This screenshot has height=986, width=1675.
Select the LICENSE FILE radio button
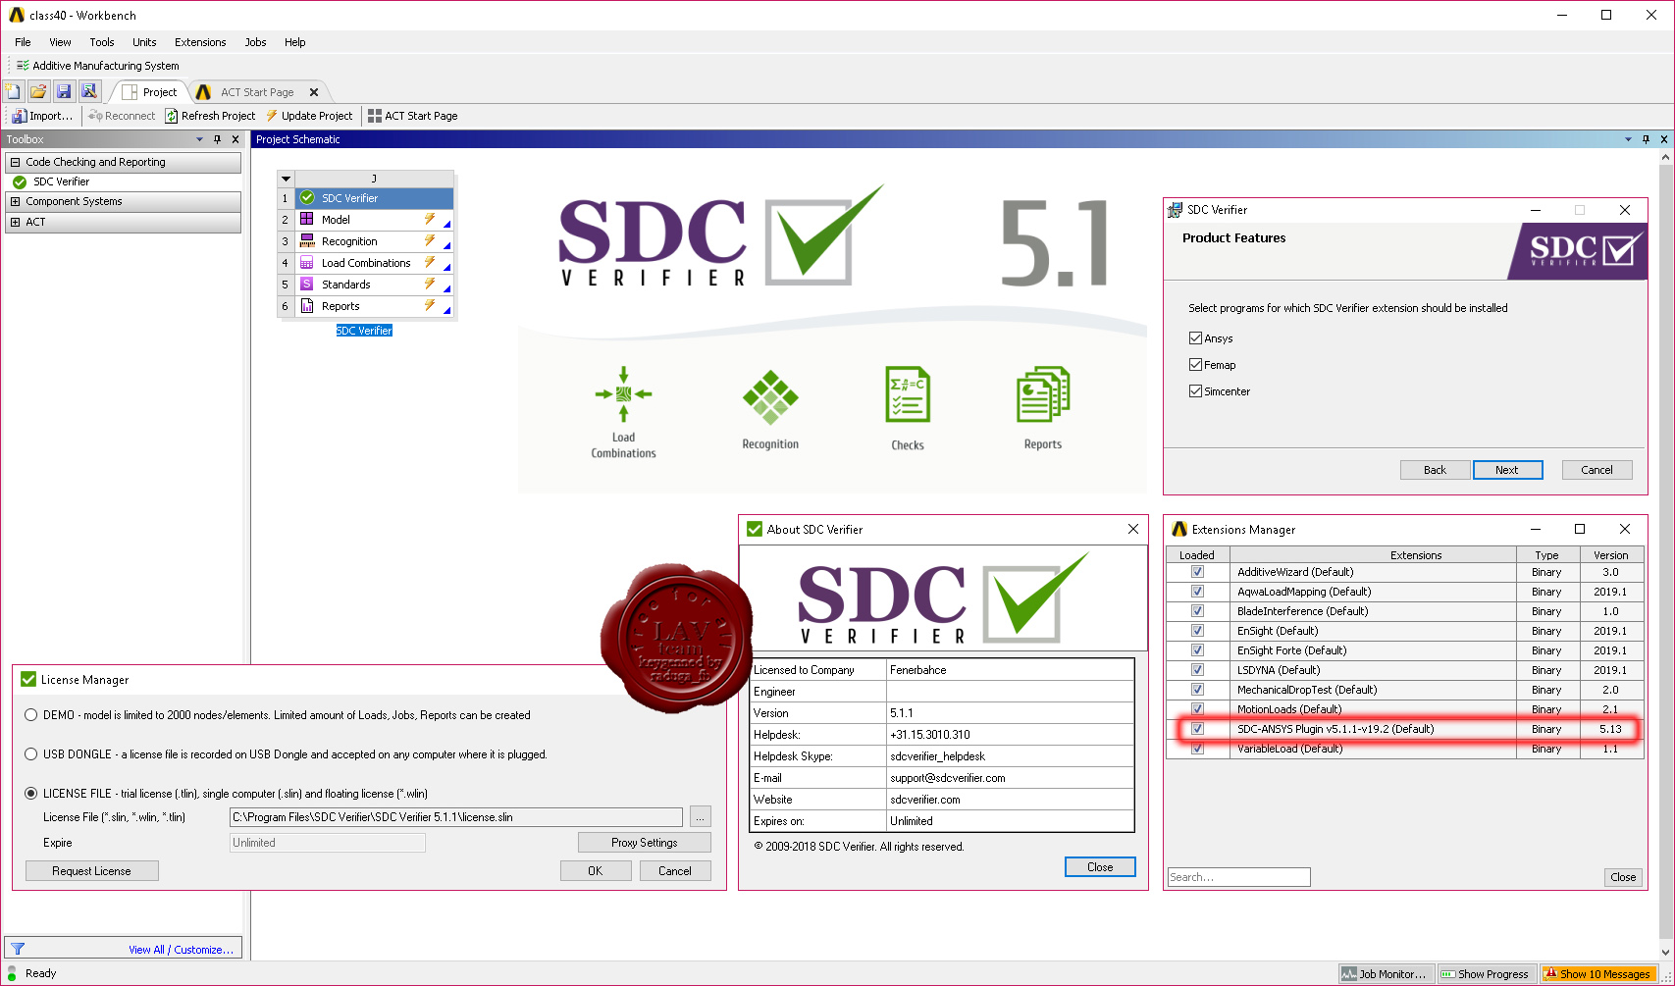click(x=31, y=794)
